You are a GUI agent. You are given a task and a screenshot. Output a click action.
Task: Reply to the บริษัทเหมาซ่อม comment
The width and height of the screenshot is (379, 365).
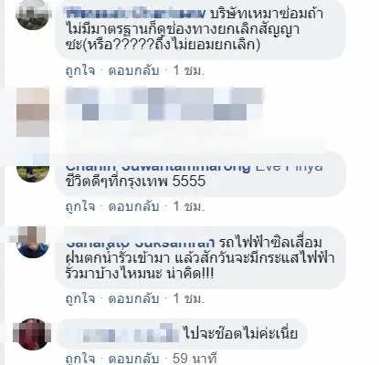(134, 71)
